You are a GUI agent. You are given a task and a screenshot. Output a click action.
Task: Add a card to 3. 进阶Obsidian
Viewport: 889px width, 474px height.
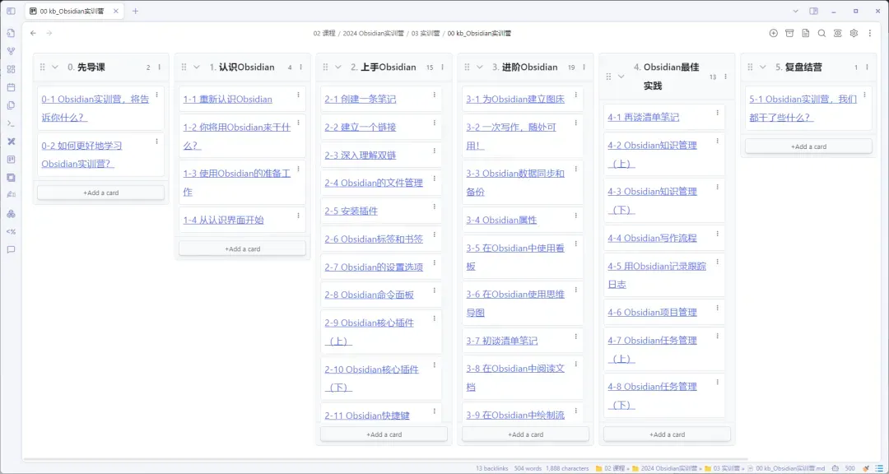click(525, 434)
